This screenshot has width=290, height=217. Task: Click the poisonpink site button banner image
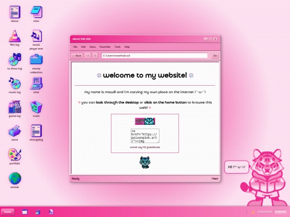(145, 121)
